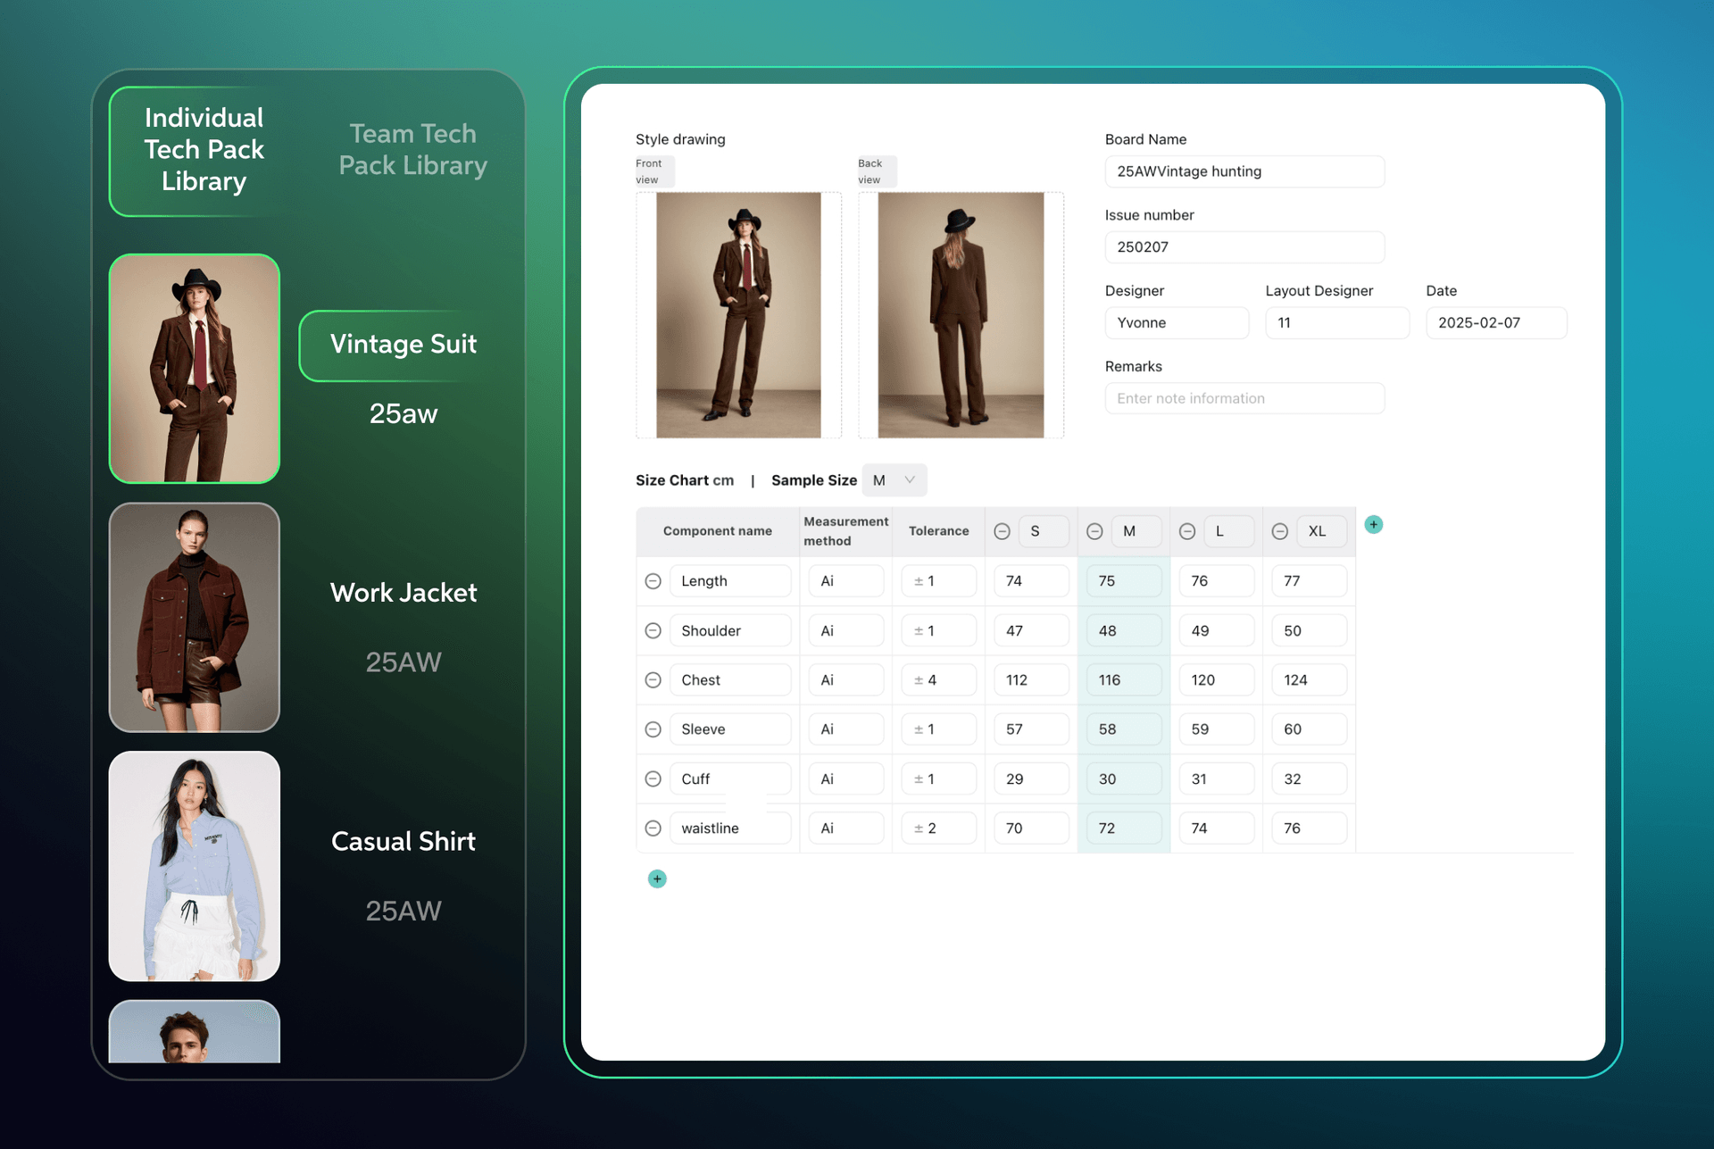
Task: Edit waistline M value 72
Action: pyautogui.click(x=1124, y=828)
